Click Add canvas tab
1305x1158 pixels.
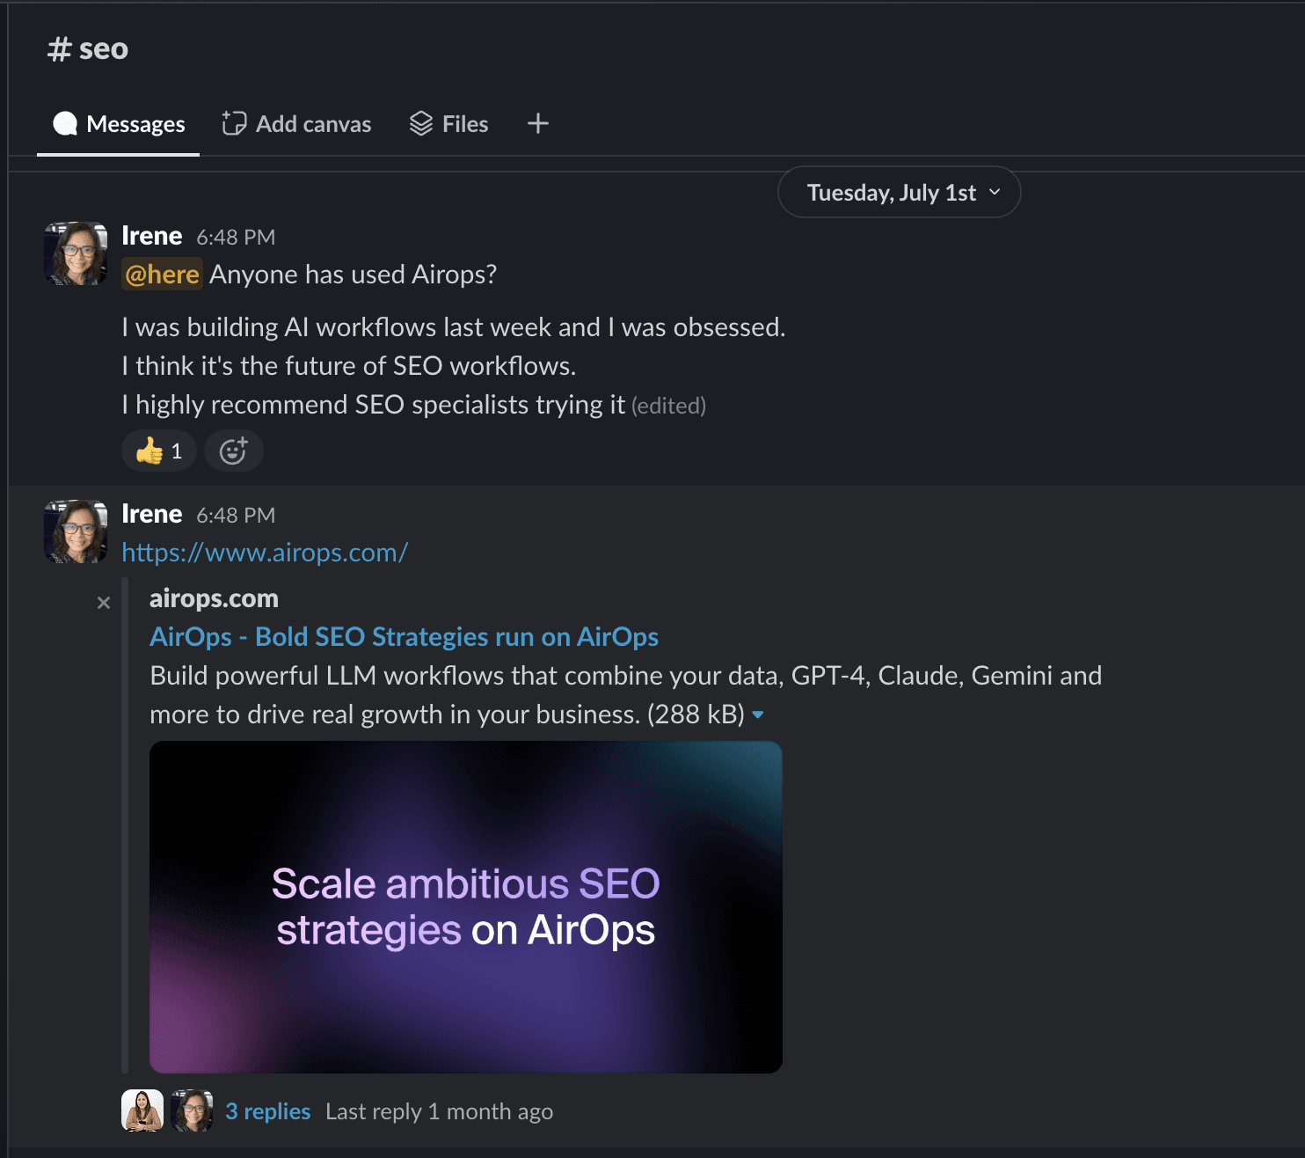coord(297,124)
